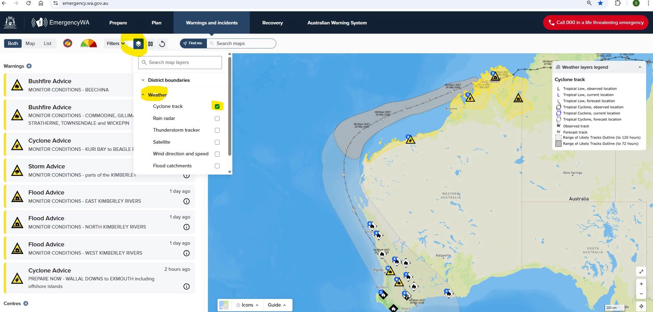Screen dimensions: 653x312
Task: Open the Recovery menu item
Action: 272,23
